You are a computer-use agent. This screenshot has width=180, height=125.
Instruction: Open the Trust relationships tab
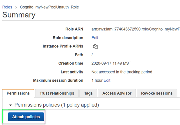tap(57, 93)
